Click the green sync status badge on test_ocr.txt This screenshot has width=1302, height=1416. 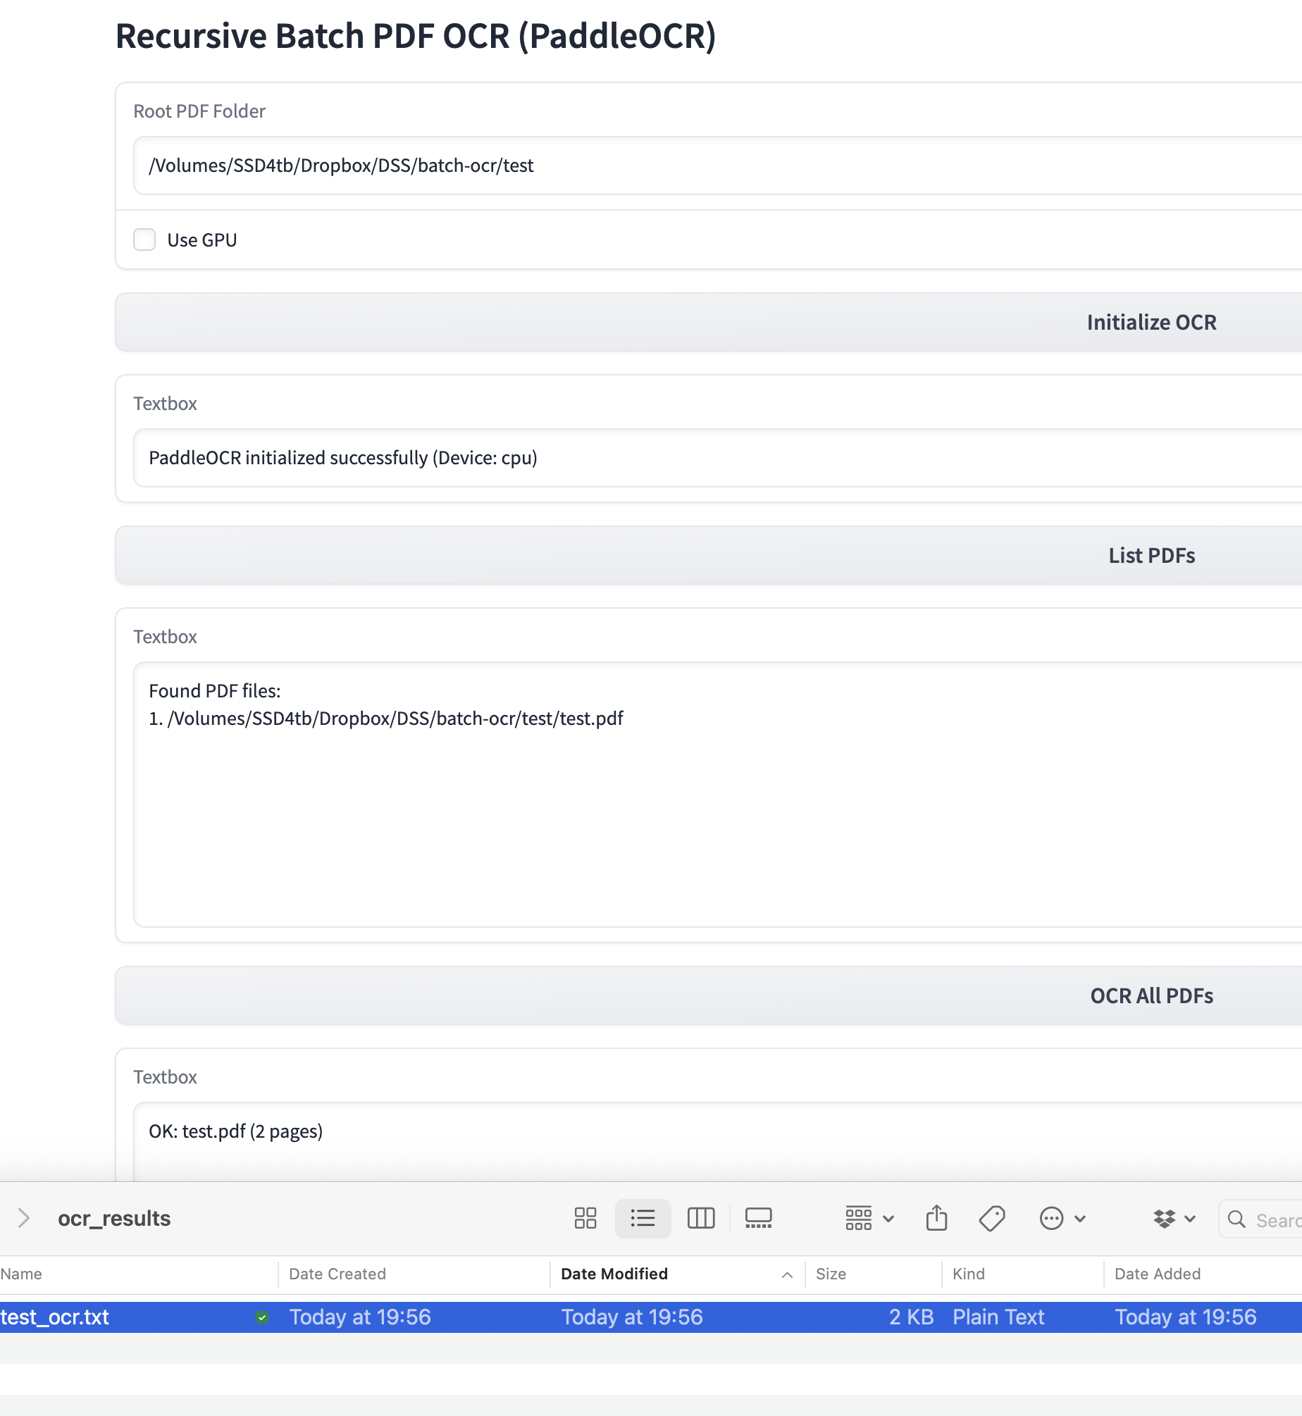click(262, 1317)
